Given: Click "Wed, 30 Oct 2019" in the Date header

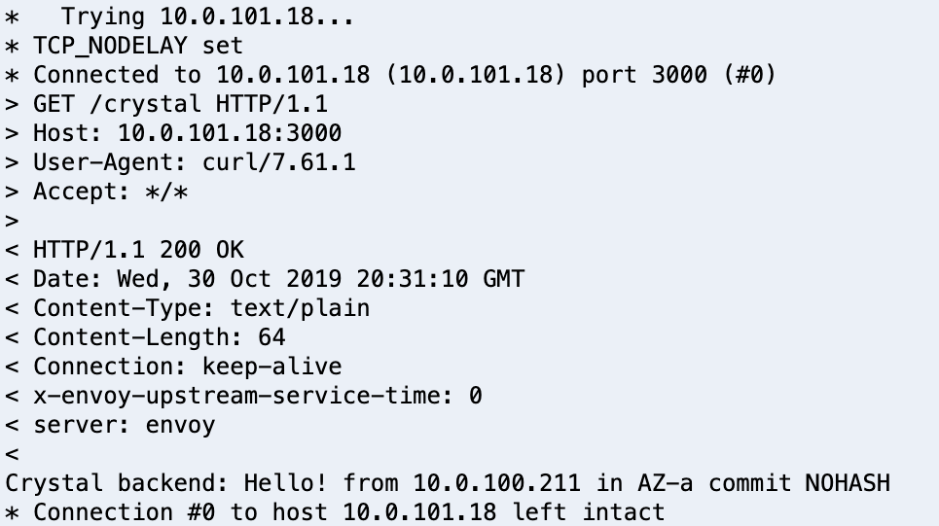Looking at the screenshot, I should pyautogui.click(x=230, y=279).
